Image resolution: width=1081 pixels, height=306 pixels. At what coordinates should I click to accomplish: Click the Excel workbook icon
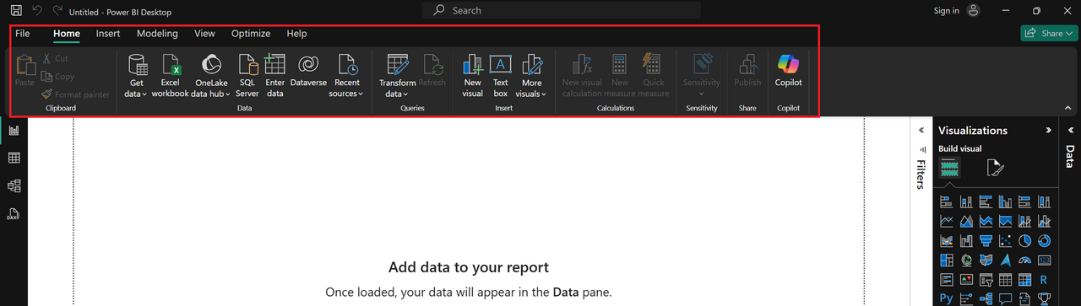[171, 76]
